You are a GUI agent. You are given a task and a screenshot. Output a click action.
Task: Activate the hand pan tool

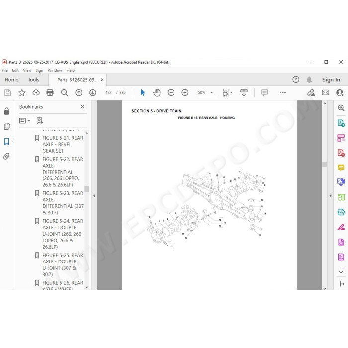(157, 93)
